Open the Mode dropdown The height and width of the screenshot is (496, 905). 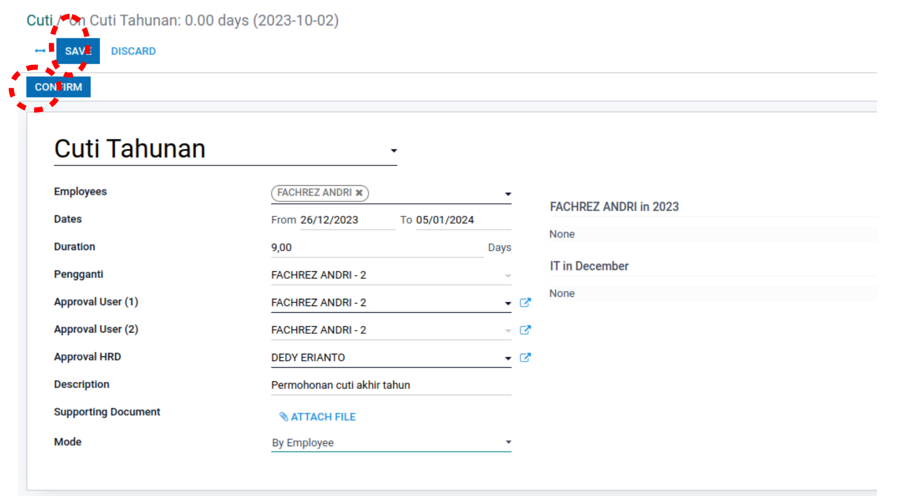508,443
